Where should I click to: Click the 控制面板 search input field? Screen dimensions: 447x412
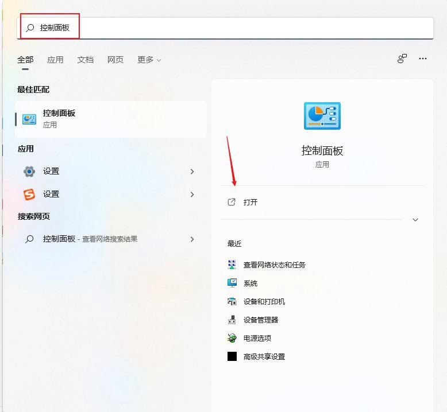225,28
